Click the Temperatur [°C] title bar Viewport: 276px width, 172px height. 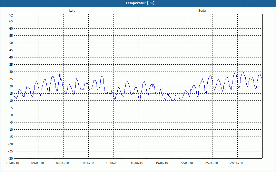click(138, 3)
